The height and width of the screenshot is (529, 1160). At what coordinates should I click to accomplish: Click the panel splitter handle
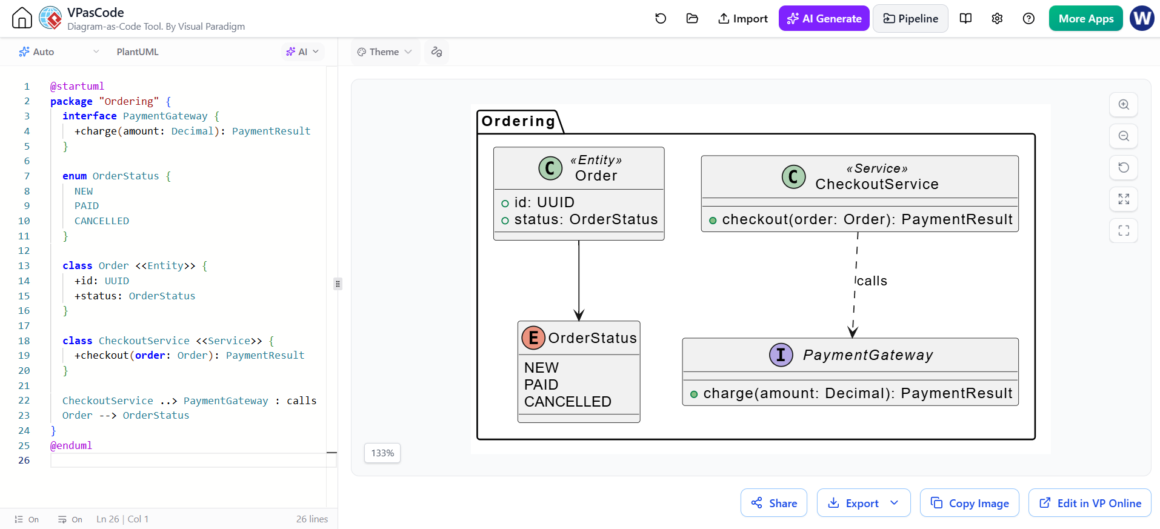click(x=338, y=284)
